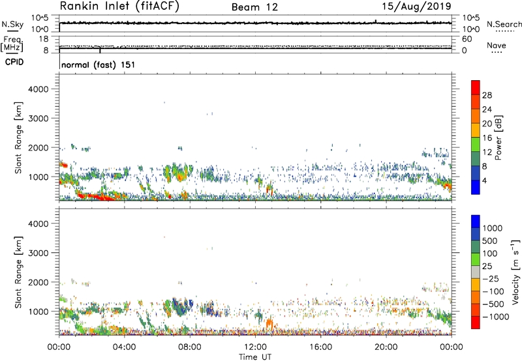Select the "Time UT" axis title
This screenshot has height=361, width=522.
pos(255,357)
